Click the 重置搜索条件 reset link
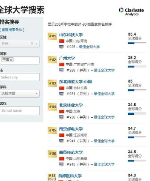 (12, 30)
